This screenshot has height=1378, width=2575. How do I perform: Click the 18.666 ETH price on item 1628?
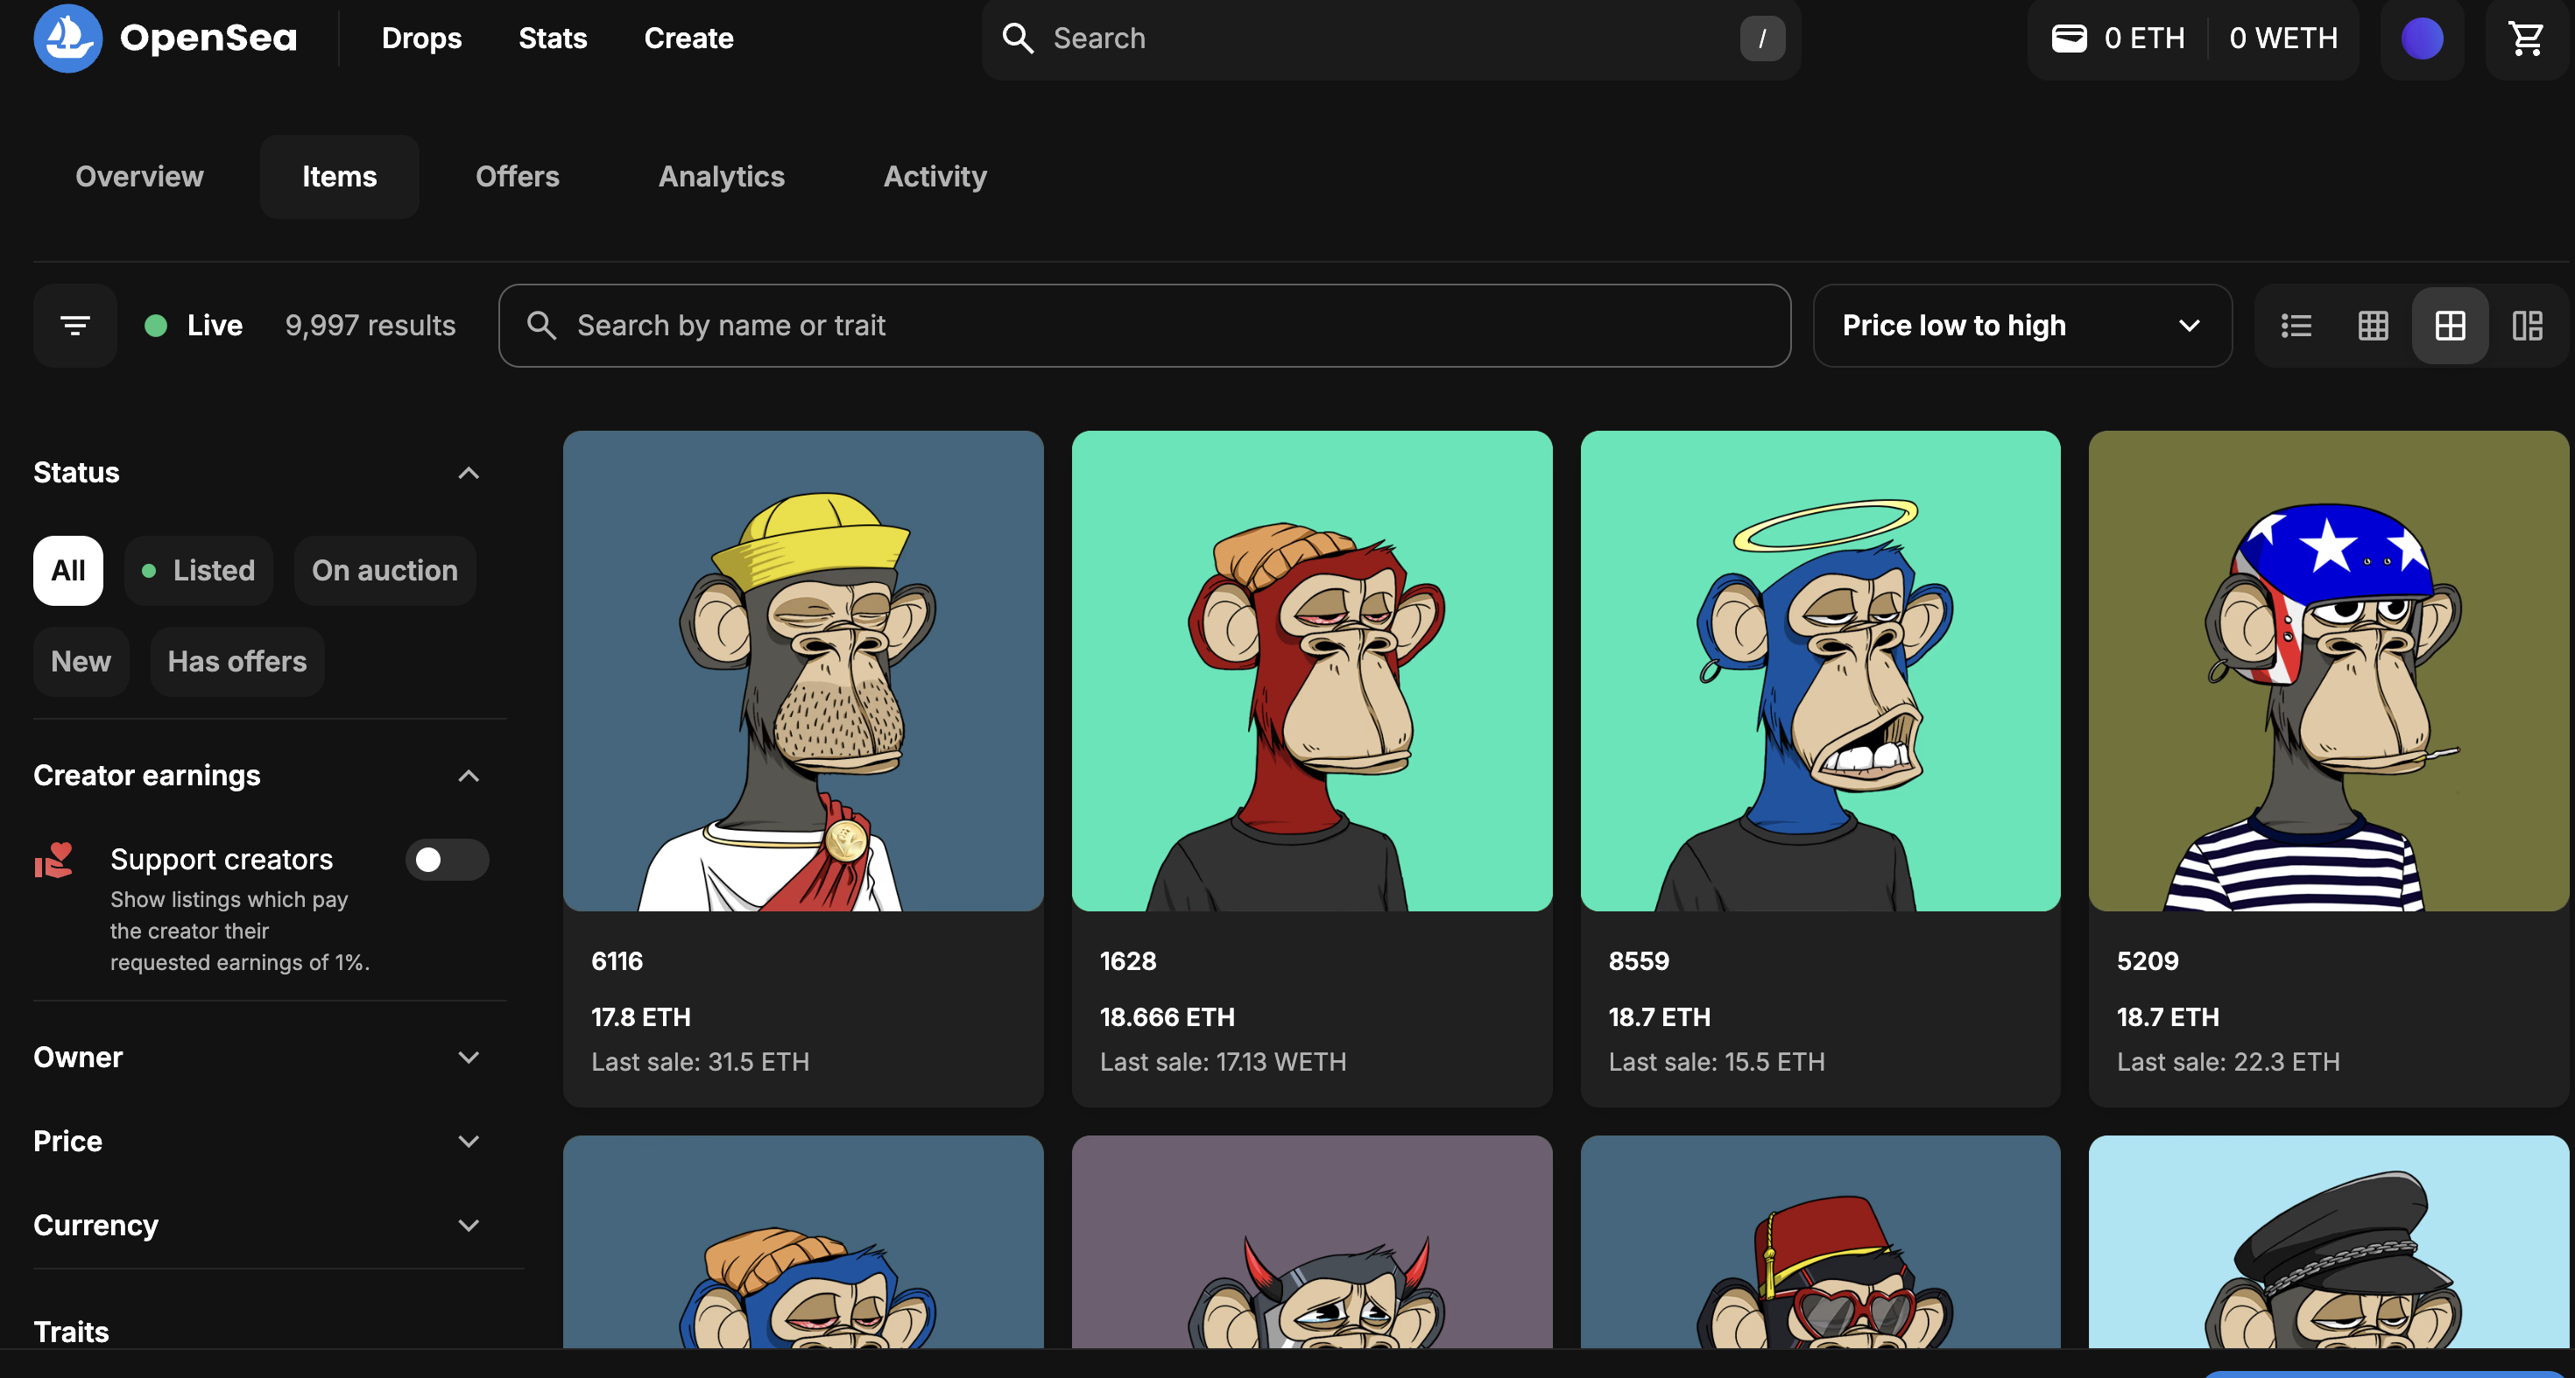(1167, 1017)
